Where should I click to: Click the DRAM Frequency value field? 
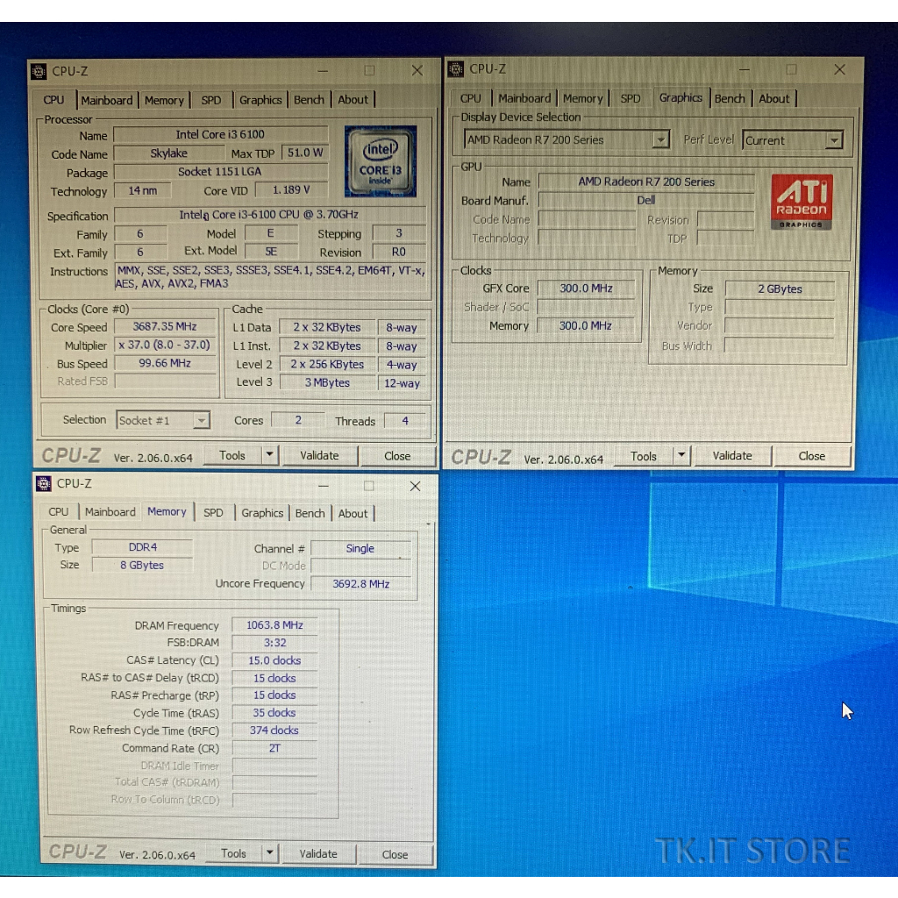[x=274, y=625]
